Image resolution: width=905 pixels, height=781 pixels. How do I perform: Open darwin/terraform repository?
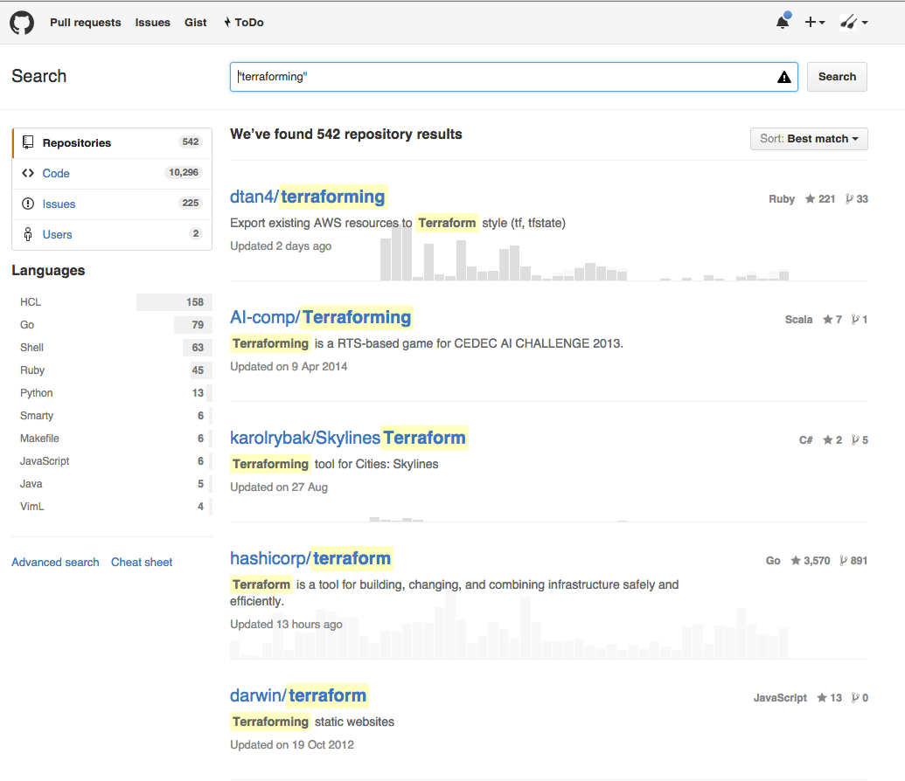[x=298, y=695]
